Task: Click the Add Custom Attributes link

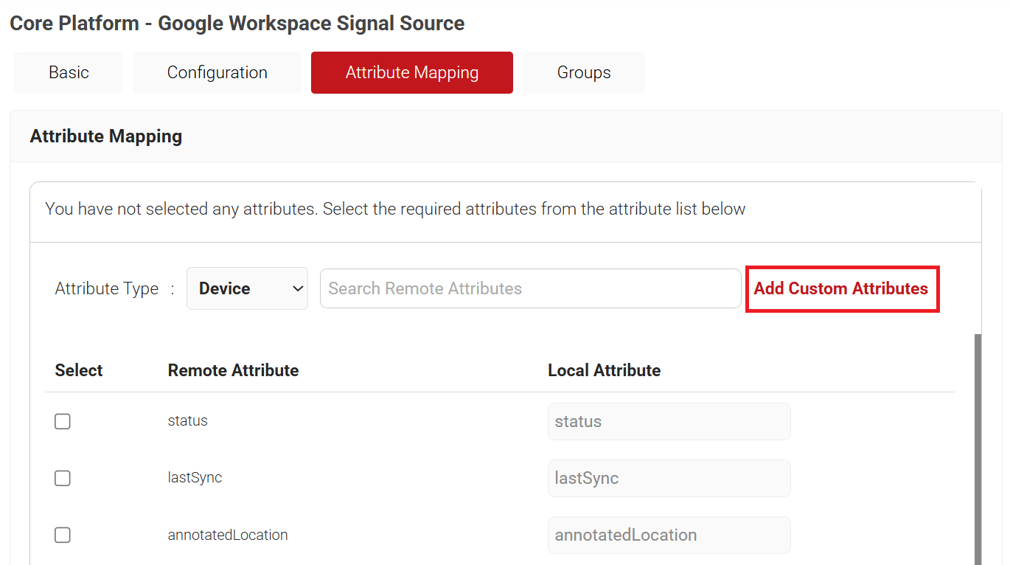Action: [841, 288]
